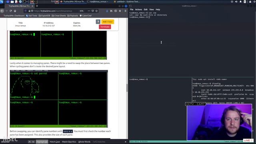The height and width of the screenshot is (144, 256).
Task: Launch the terminal from the panel launcher
Action: 24,2
